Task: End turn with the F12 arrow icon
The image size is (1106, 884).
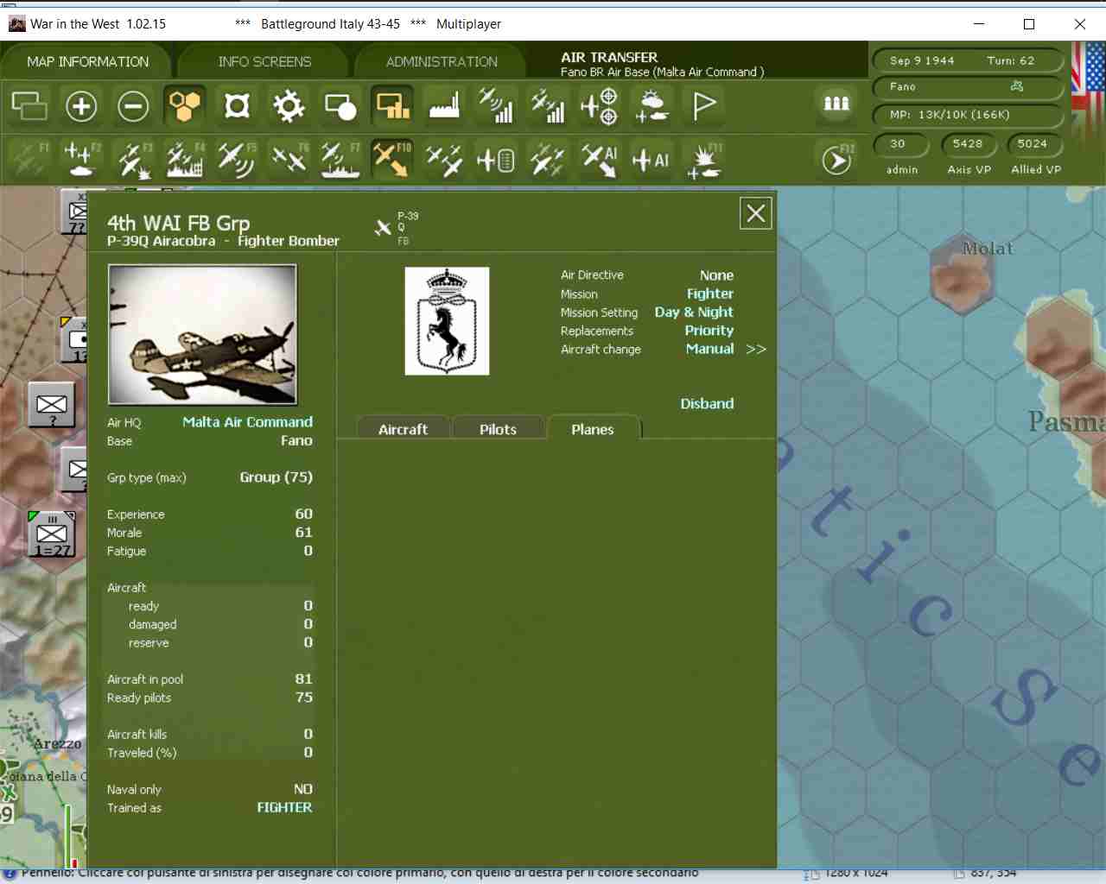Action: pyautogui.click(x=836, y=160)
